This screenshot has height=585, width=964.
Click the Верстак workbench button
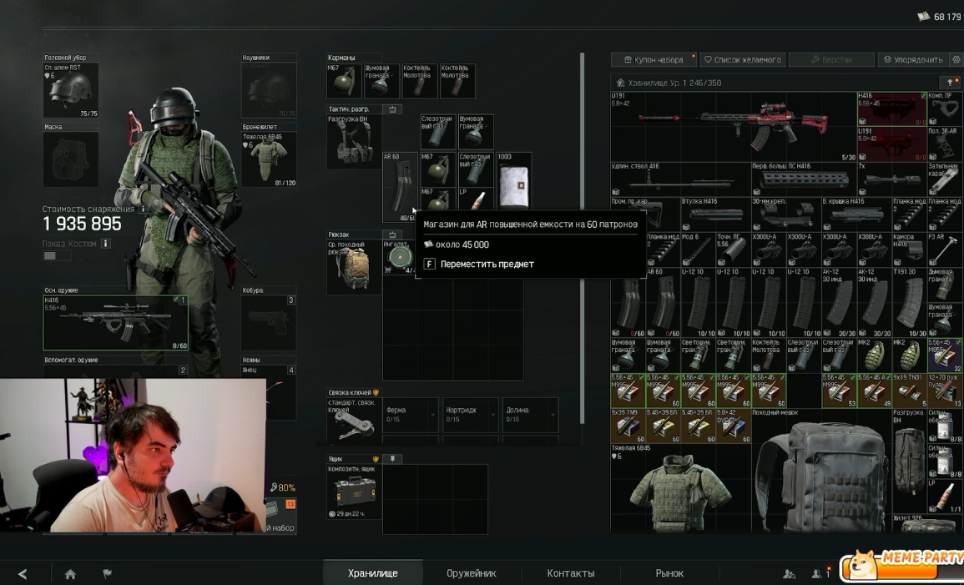tap(831, 59)
